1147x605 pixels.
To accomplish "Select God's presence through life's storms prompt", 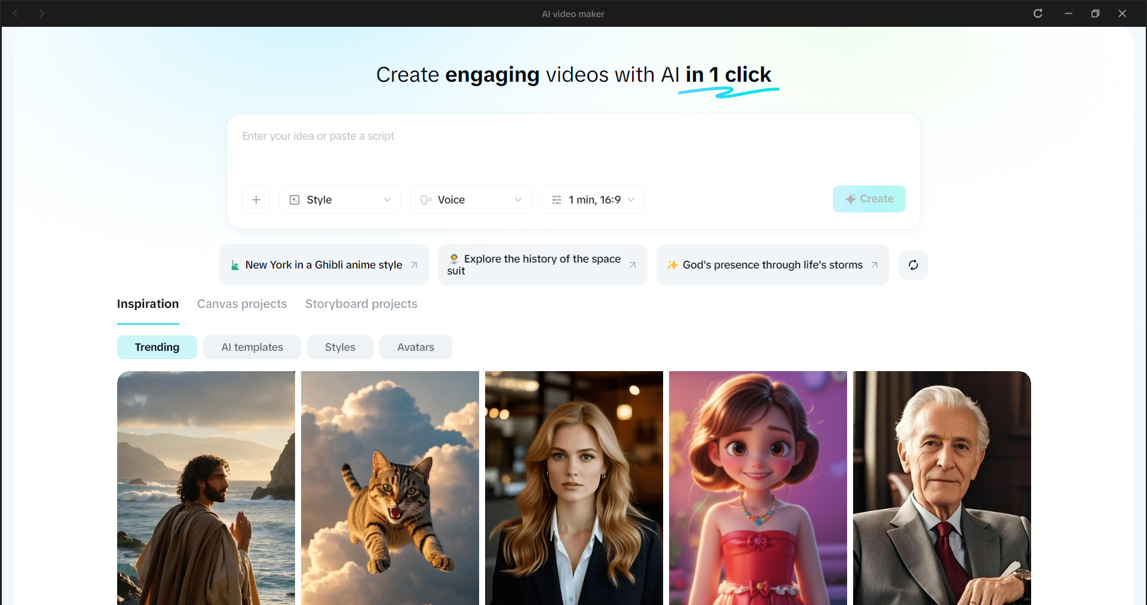I will click(768, 264).
